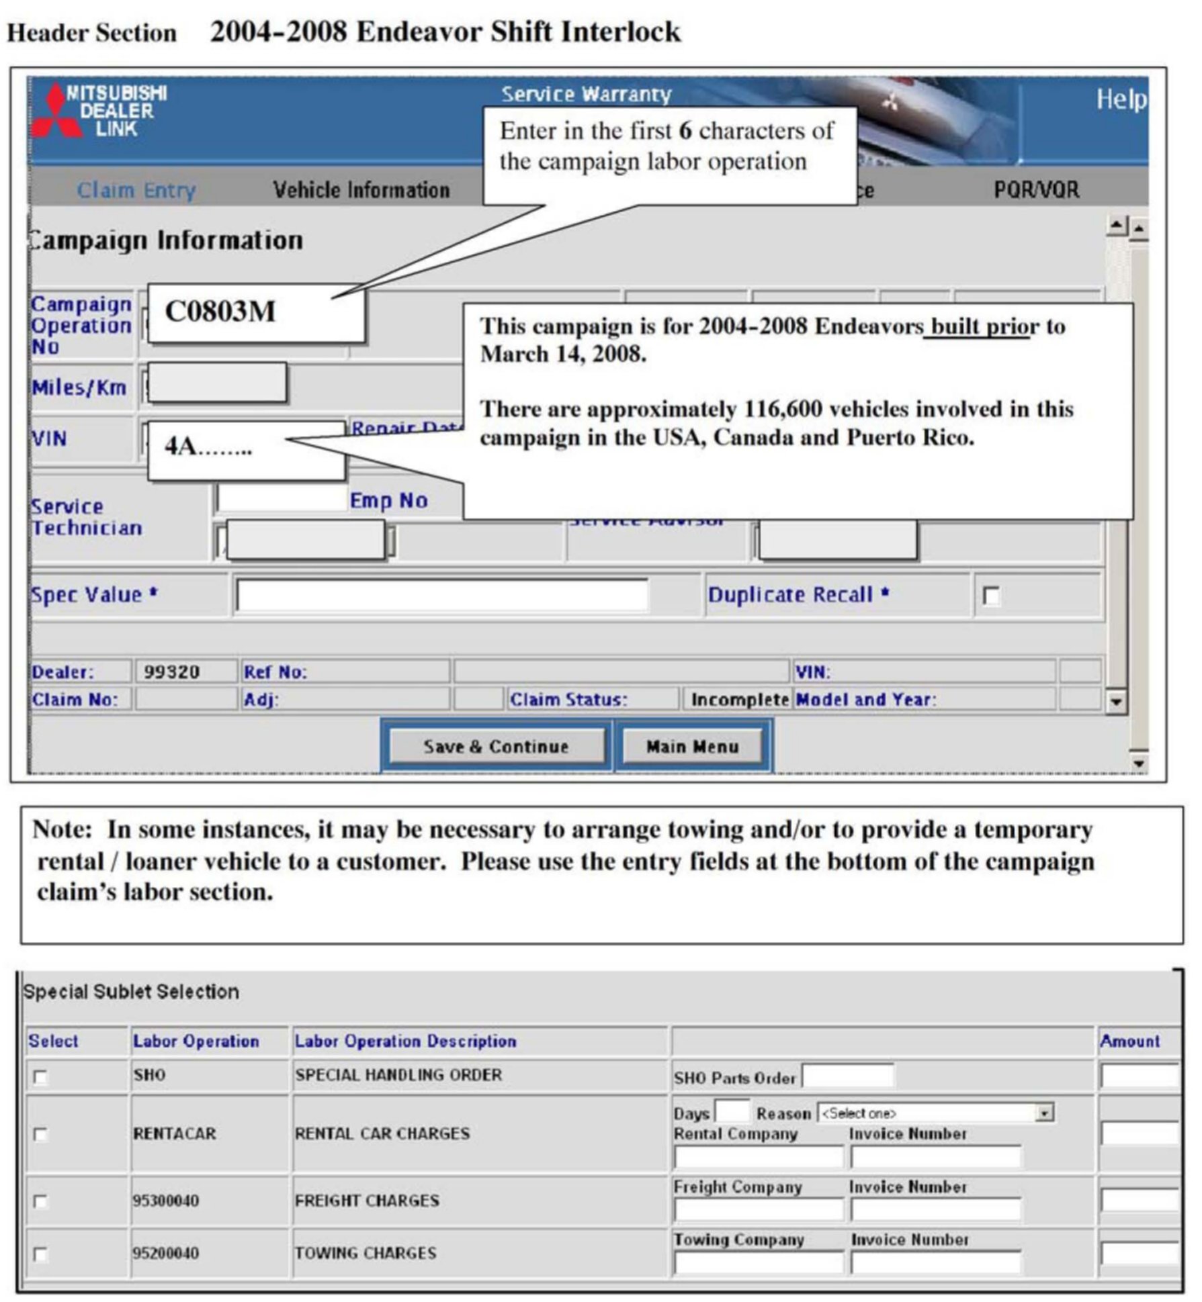Viewport: 1202px width, 1302px height.
Task: Click the rental Days input field
Action: point(732,1112)
